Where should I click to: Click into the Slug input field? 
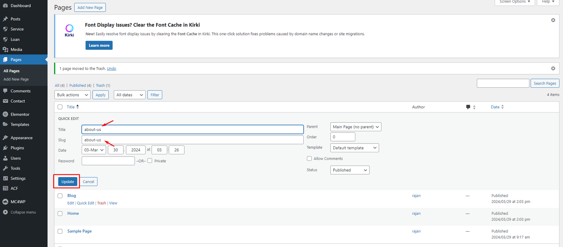tap(192, 140)
